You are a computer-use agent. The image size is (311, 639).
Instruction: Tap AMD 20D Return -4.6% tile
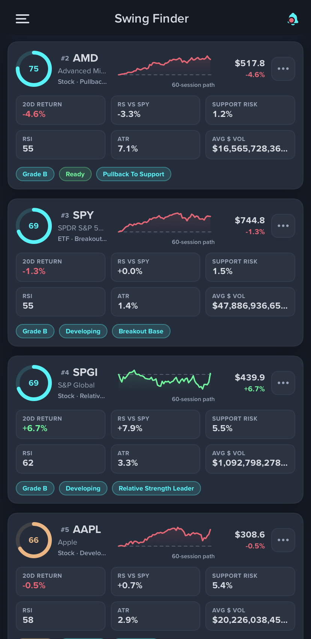point(60,110)
